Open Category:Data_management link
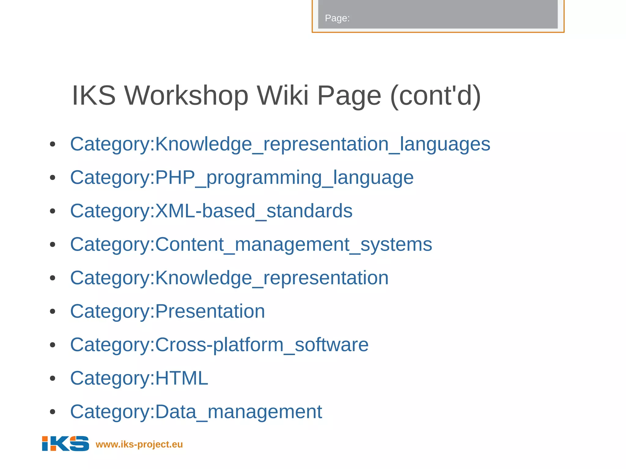 click(196, 412)
